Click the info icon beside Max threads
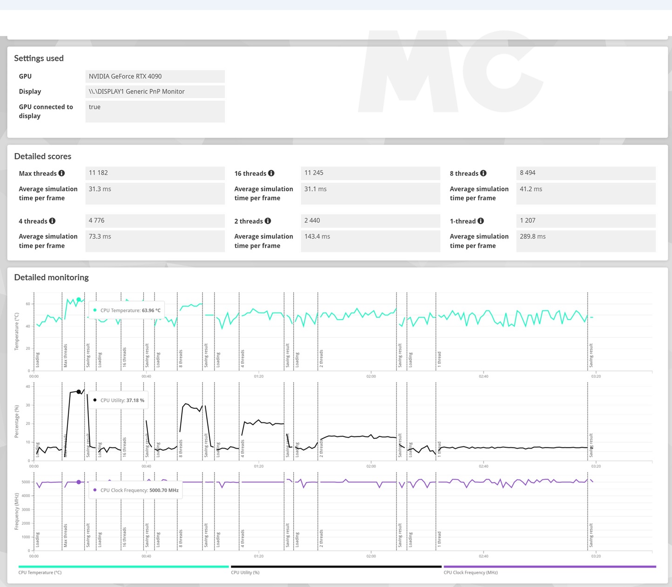 coord(61,173)
